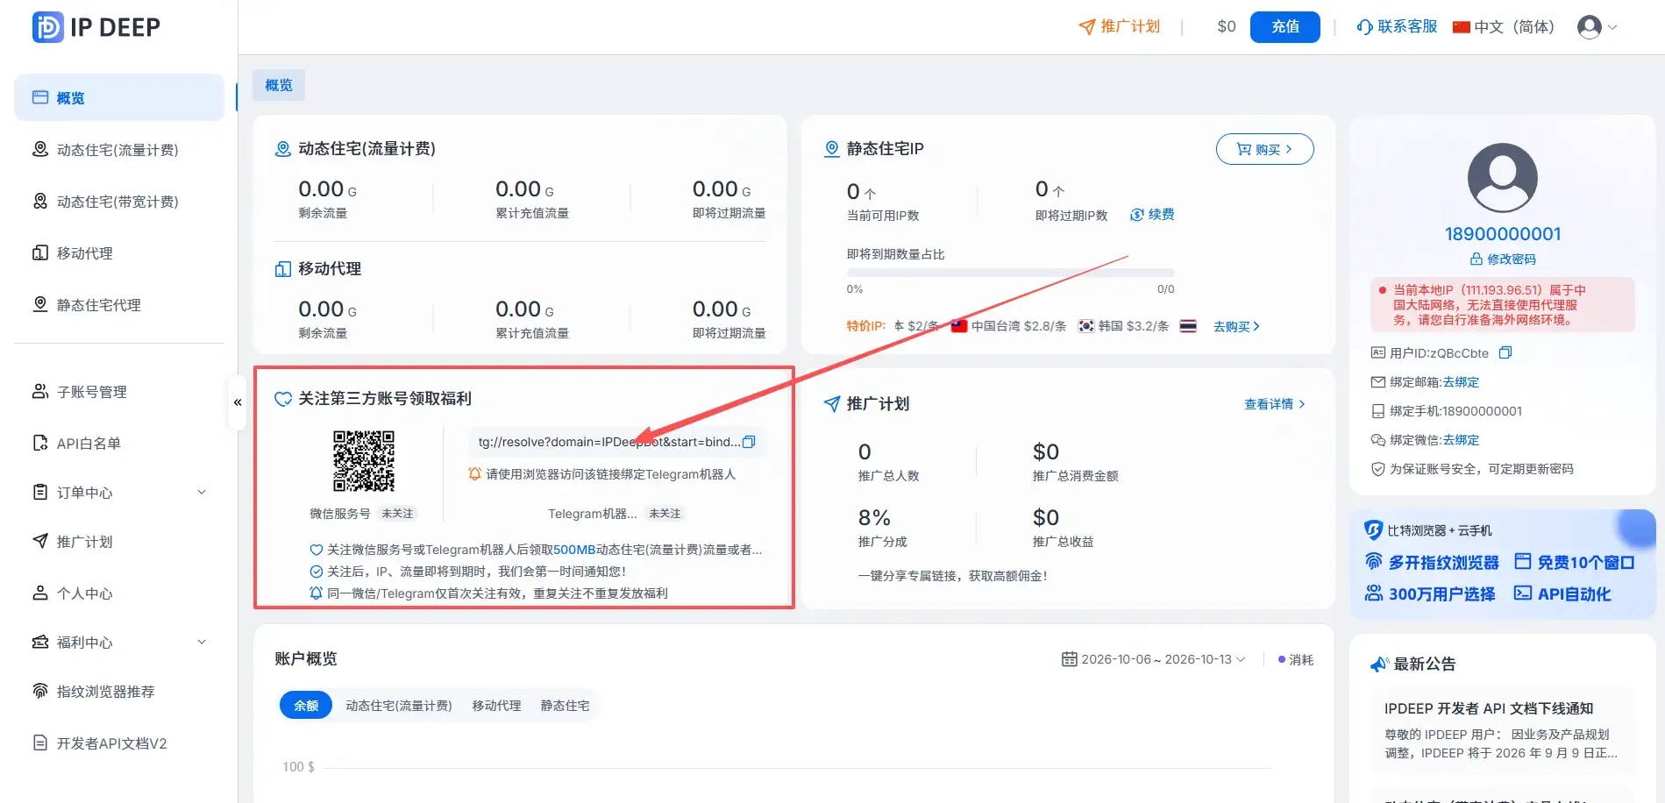
Task: Click the 比特浏览器 + 云手机 banner
Action: [1502, 565]
